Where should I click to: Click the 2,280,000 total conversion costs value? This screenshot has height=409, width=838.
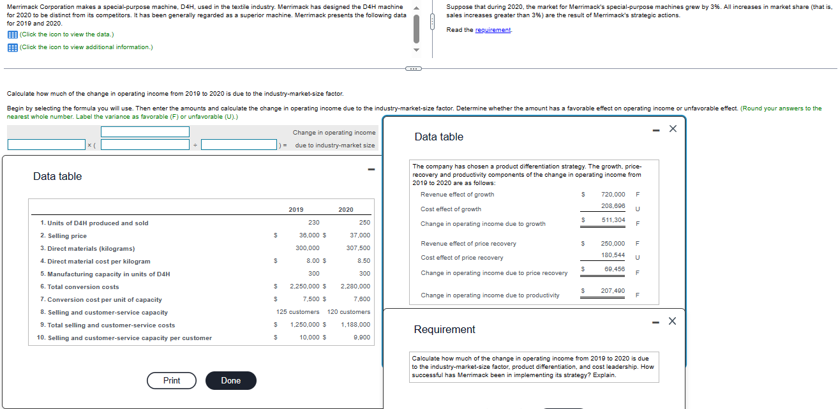coord(355,286)
